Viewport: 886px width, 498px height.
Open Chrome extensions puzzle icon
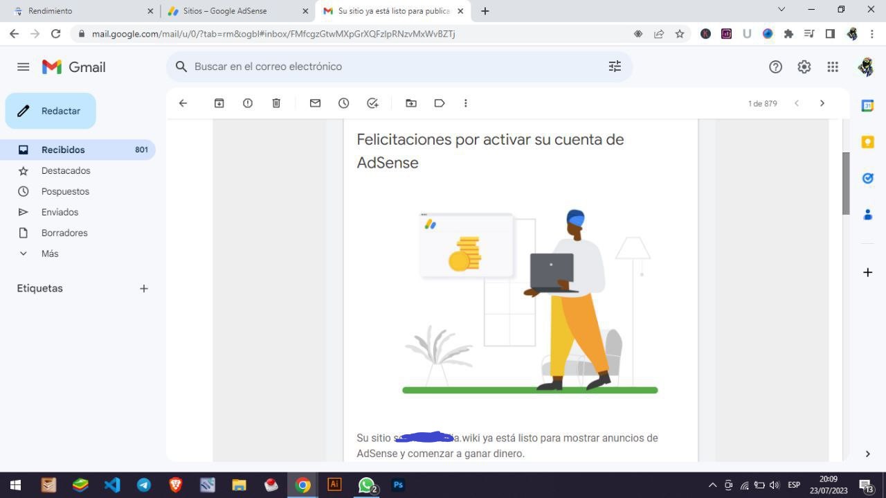(788, 33)
